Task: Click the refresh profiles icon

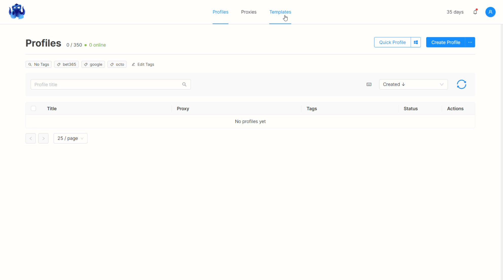Action: coord(461,84)
